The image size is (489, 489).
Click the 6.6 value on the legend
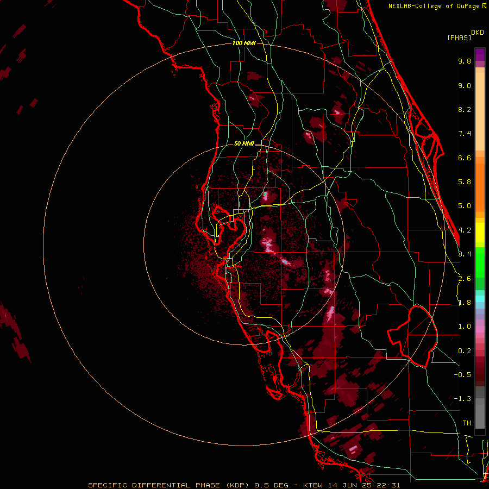coord(465,158)
